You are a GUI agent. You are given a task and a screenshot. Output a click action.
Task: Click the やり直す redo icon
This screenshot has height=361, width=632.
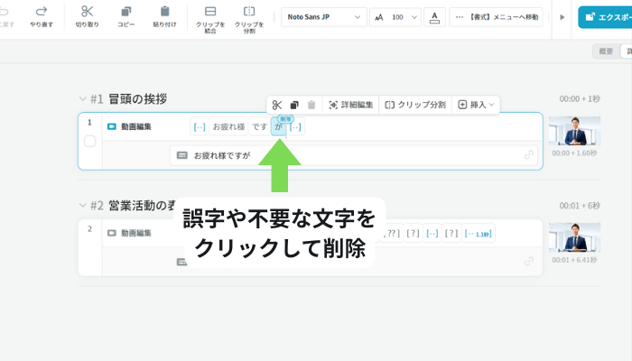pos(42,11)
